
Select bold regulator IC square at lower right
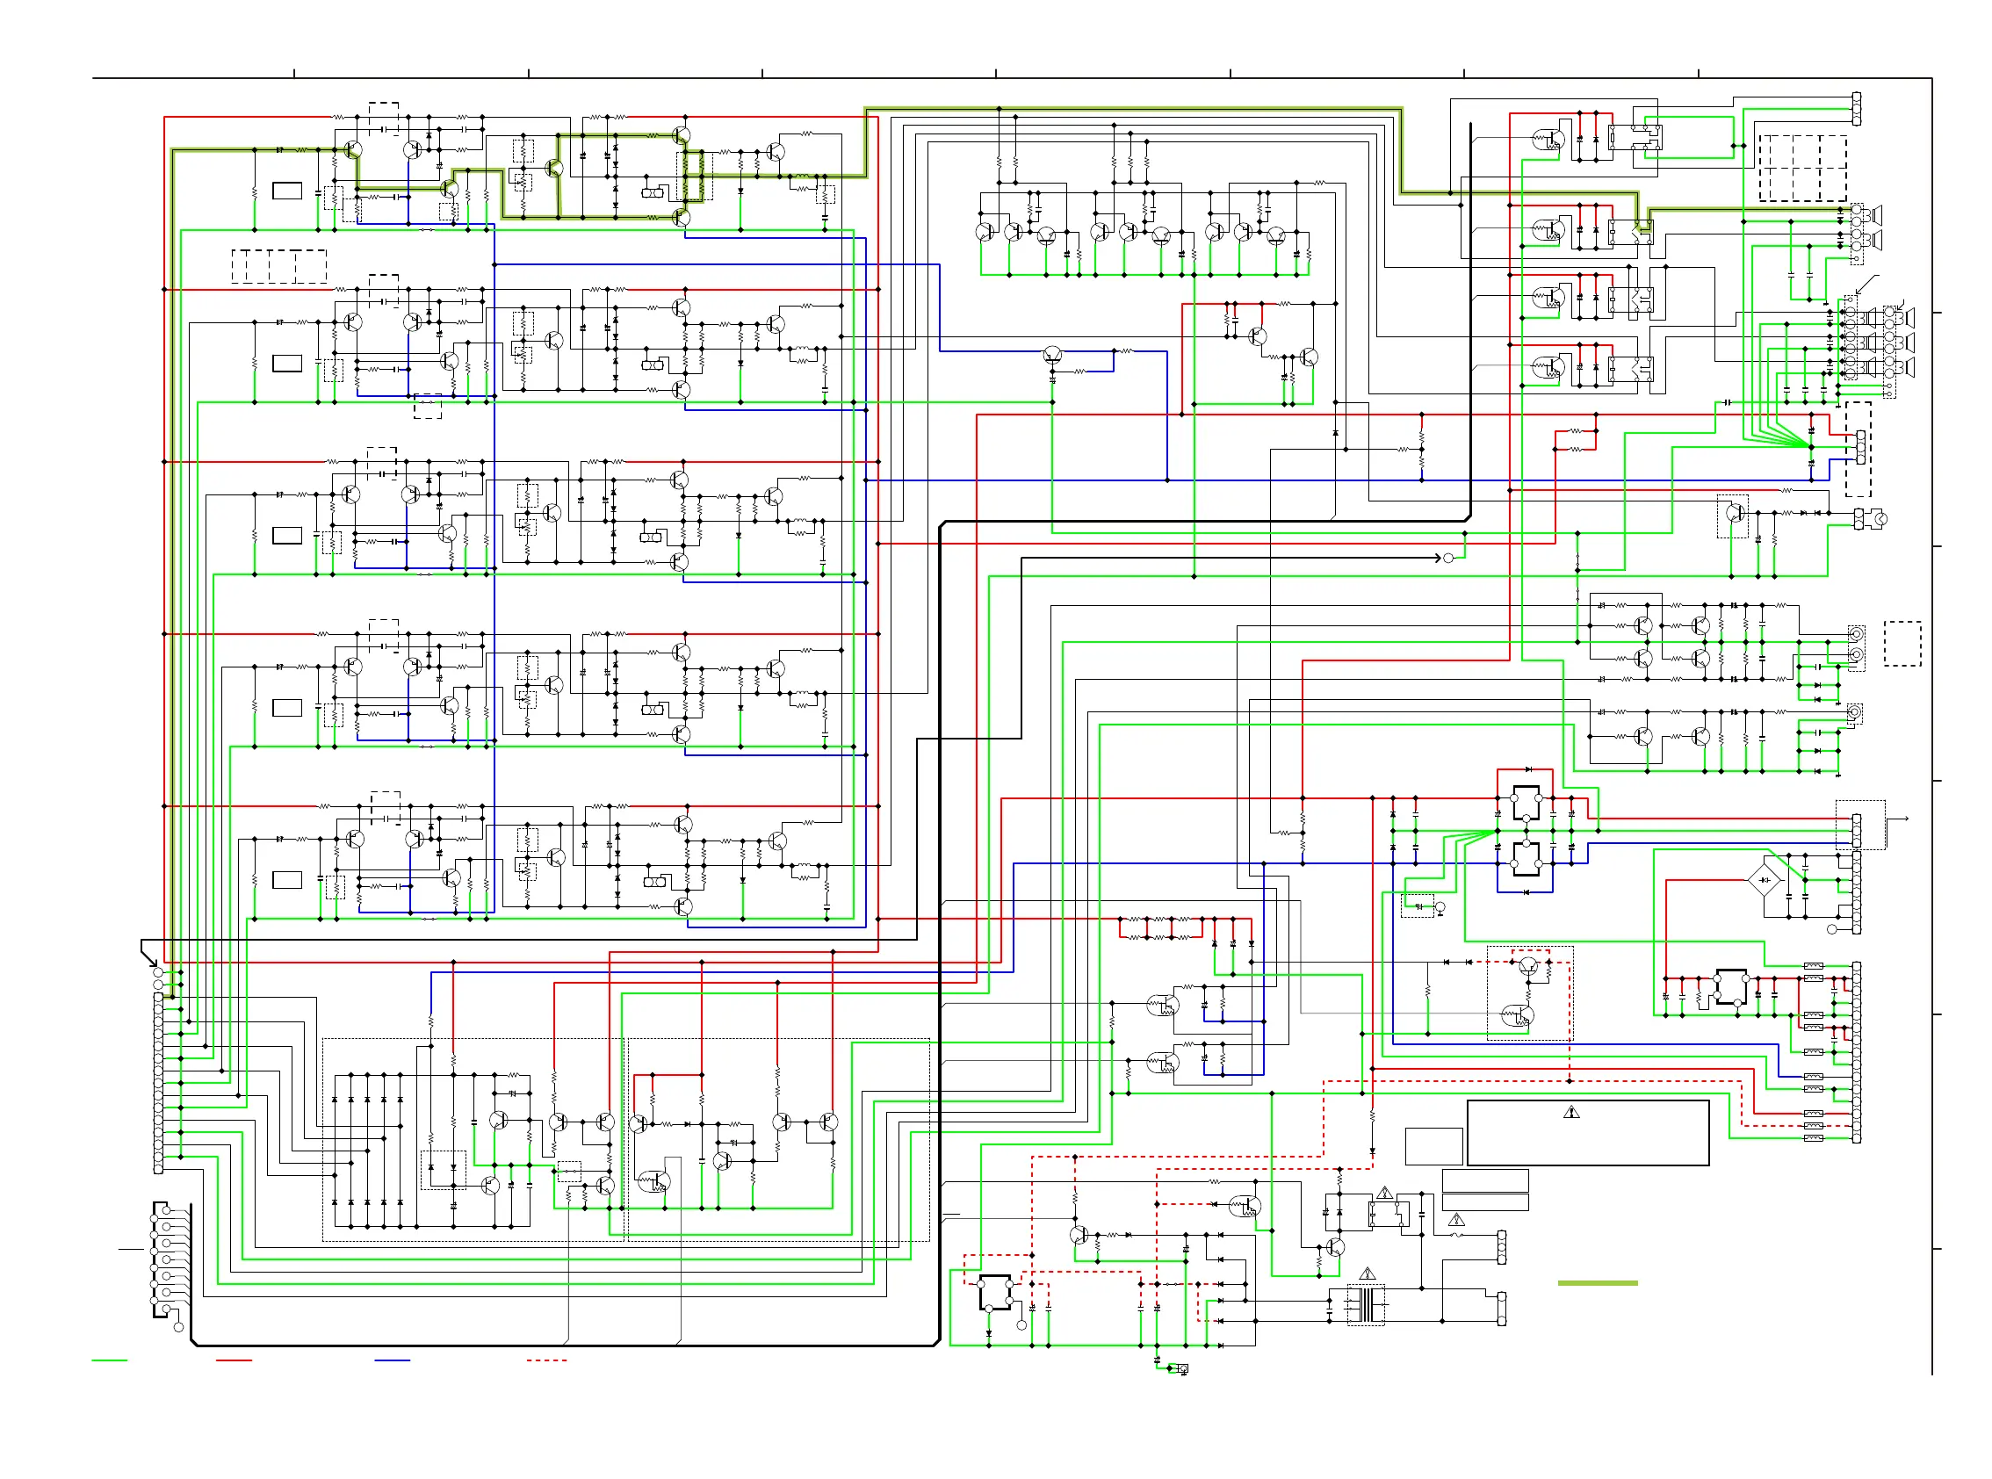tap(1731, 987)
